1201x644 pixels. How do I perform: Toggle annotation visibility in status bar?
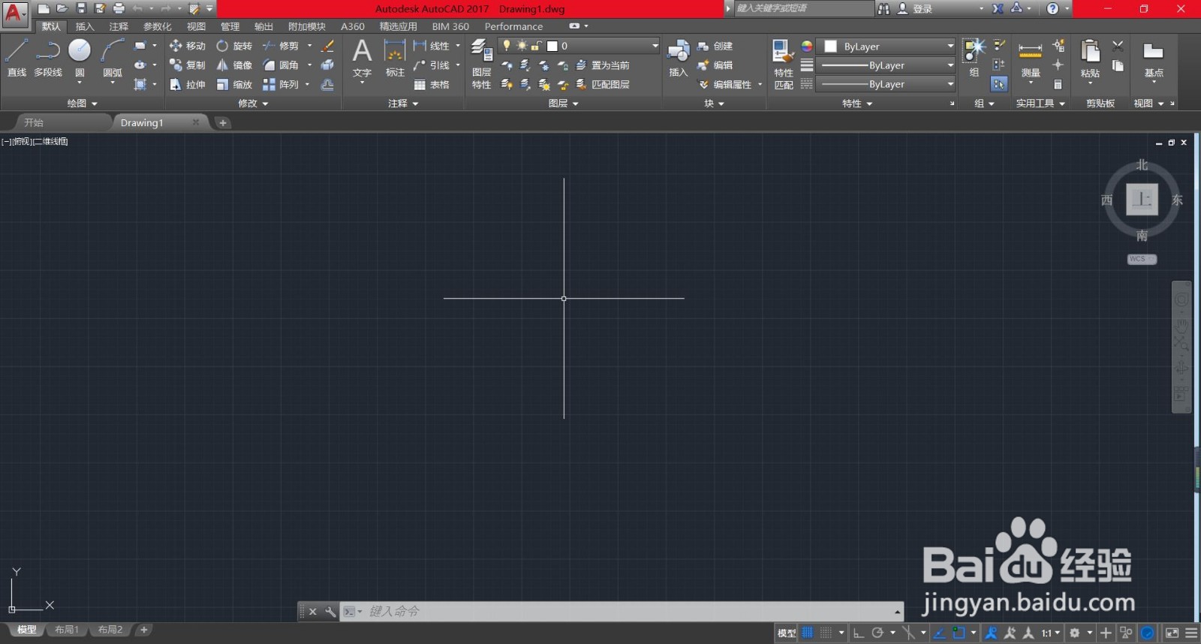tap(992, 633)
